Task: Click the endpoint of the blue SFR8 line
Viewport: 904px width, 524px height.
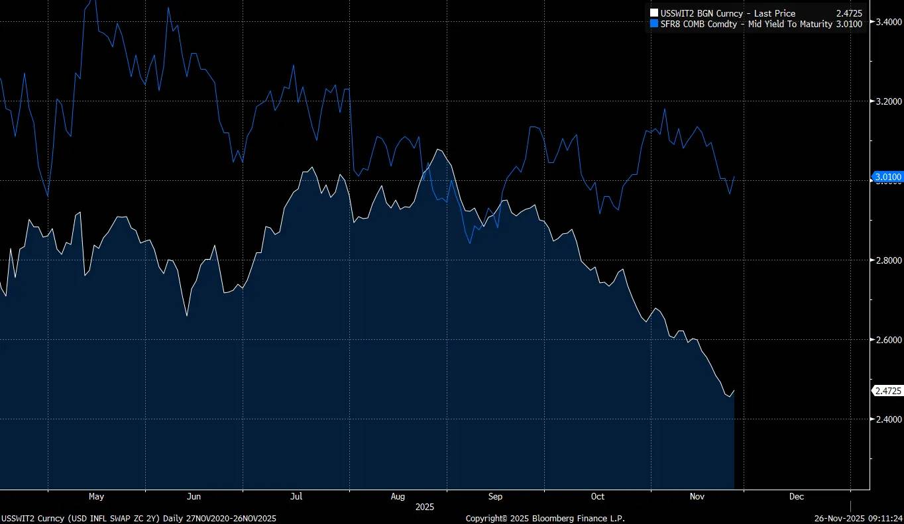Action: 734,177
